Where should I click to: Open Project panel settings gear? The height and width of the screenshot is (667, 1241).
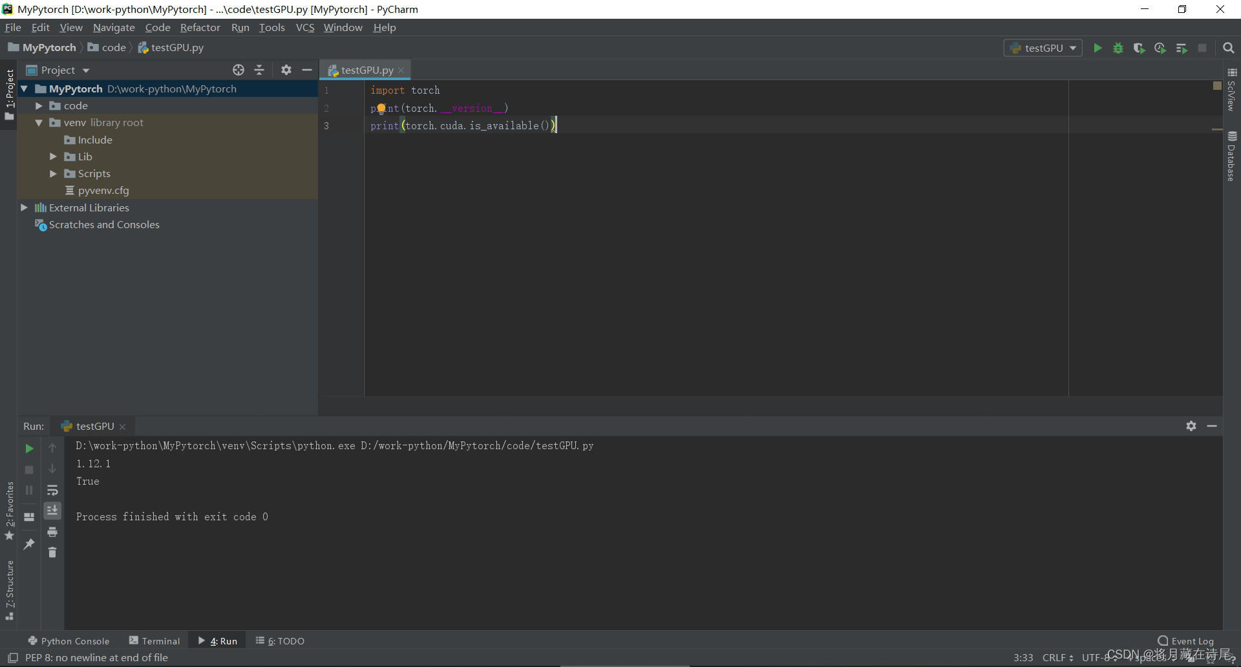coord(286,70)
